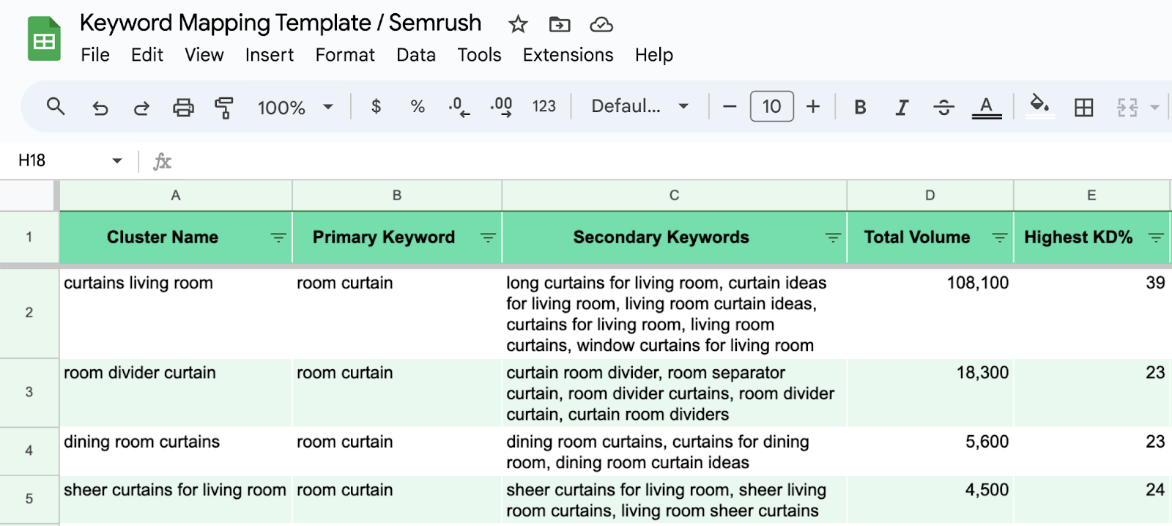This screenshot has height=526, width=1172.
Task: Increase font size with plus button
Action: [x=813, y=107]
